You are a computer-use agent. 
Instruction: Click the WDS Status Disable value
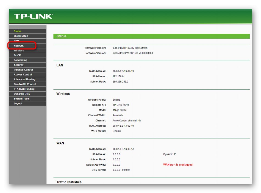(x=116, y=131)
